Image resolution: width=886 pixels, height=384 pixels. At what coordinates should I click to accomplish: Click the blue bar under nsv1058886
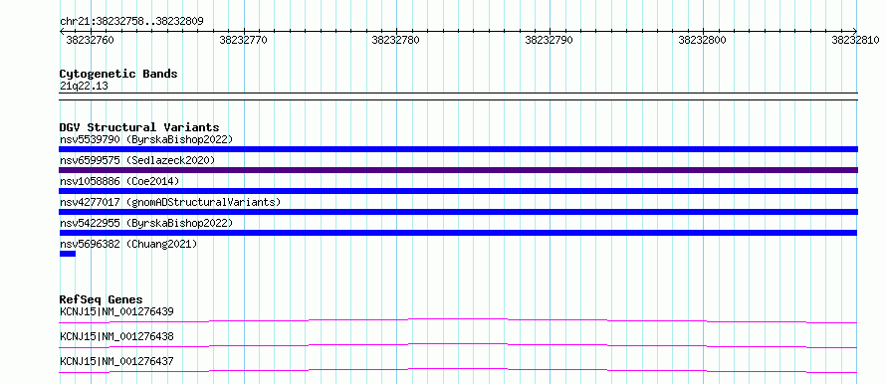coord(458,191)
